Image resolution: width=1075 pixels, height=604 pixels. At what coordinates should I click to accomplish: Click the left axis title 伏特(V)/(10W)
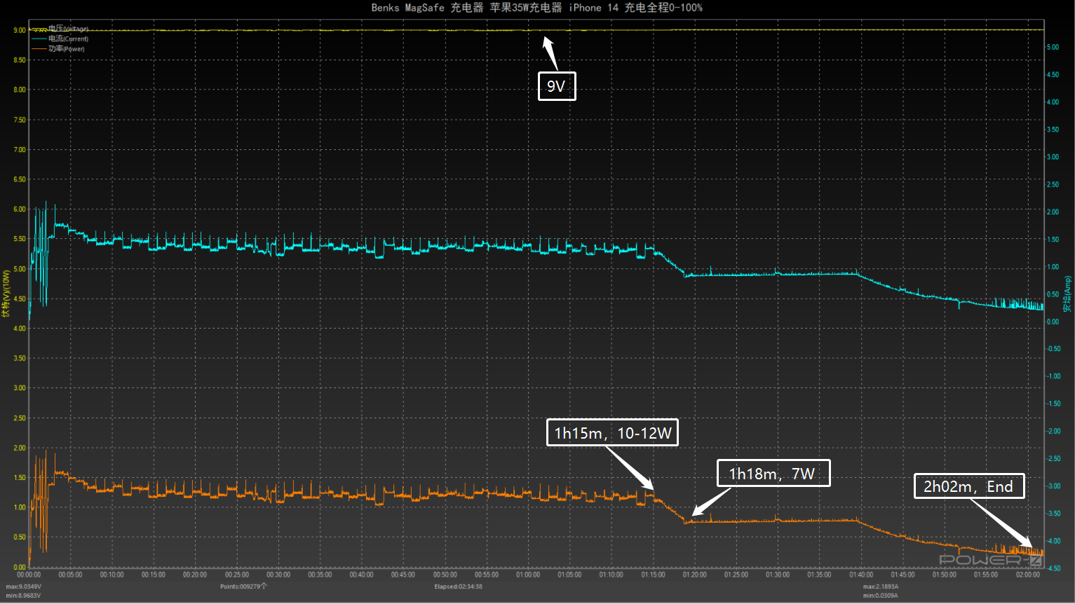pos(6,294)
